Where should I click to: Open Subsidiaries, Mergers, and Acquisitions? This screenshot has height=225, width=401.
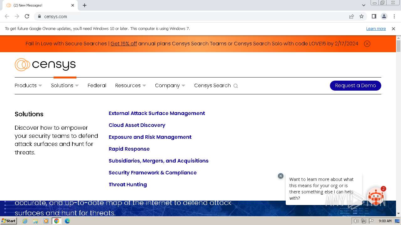click(x=159, y=161)
